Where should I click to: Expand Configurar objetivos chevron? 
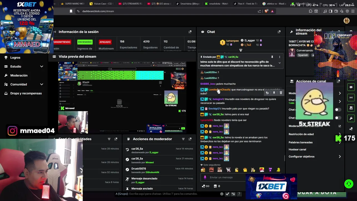[340, 157]
